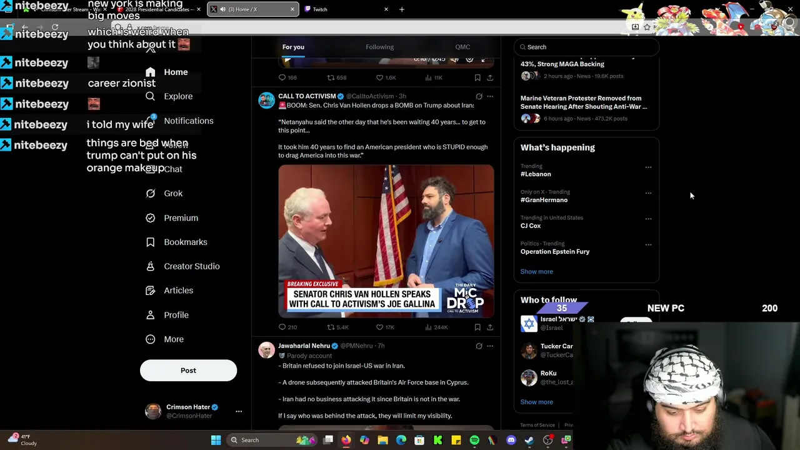
Task: Like the top post with 1.6K likes
Action: click(386, 77)
